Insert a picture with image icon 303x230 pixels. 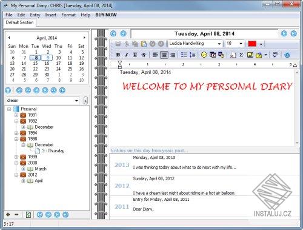pyautogui.click(x=250, y=55)
